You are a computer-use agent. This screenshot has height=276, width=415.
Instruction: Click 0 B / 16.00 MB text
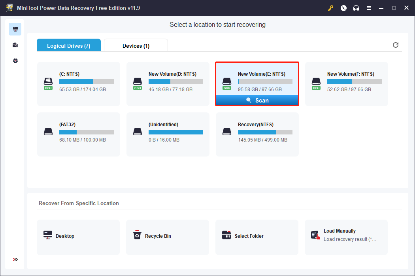tap(164, 140)
